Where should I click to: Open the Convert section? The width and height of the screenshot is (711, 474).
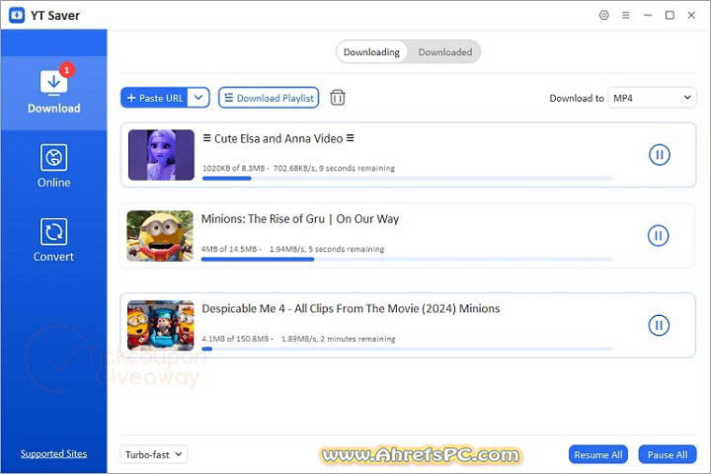coord(53,240)
